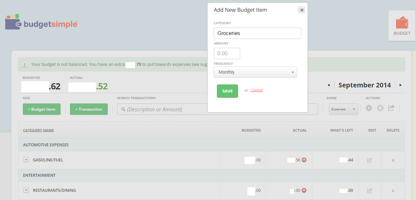This screenshot has height=200, width=416.
Task: Close the Add New Budget Item dialog
Action: [x=302, y=10]
